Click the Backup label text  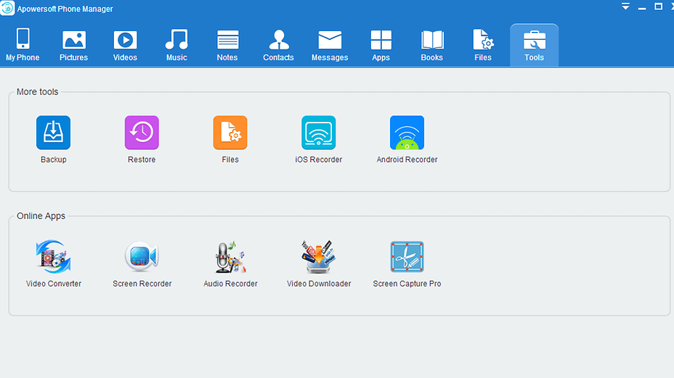(53, 160)
